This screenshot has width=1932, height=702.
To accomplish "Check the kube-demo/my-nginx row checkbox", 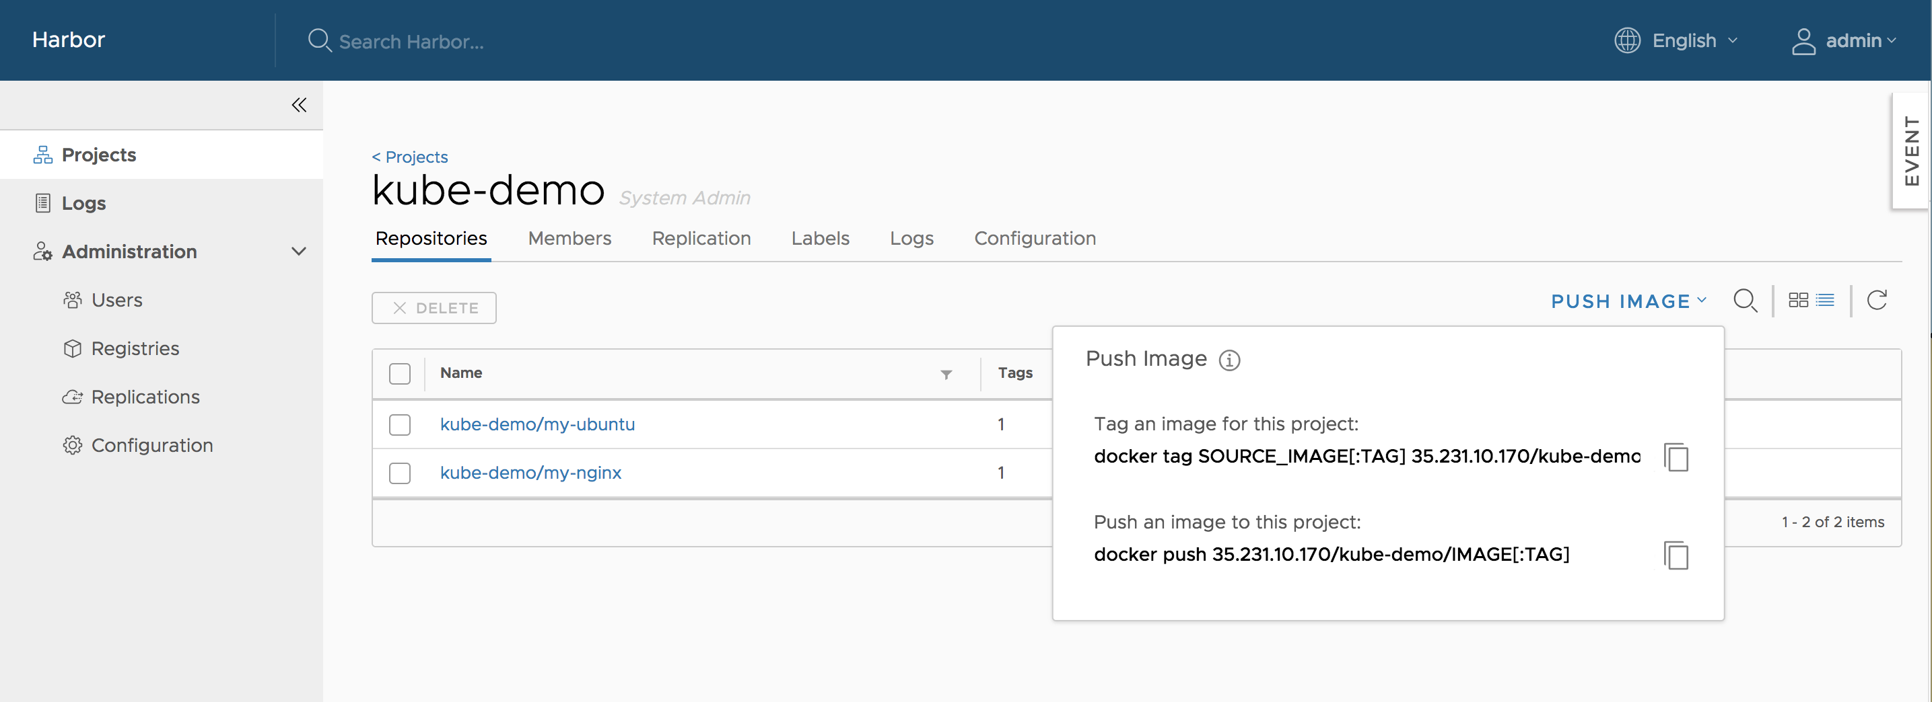I will [400, 473].
